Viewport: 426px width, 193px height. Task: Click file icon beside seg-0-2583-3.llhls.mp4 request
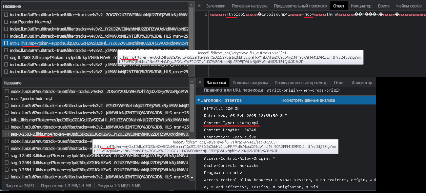pos(7,156)
